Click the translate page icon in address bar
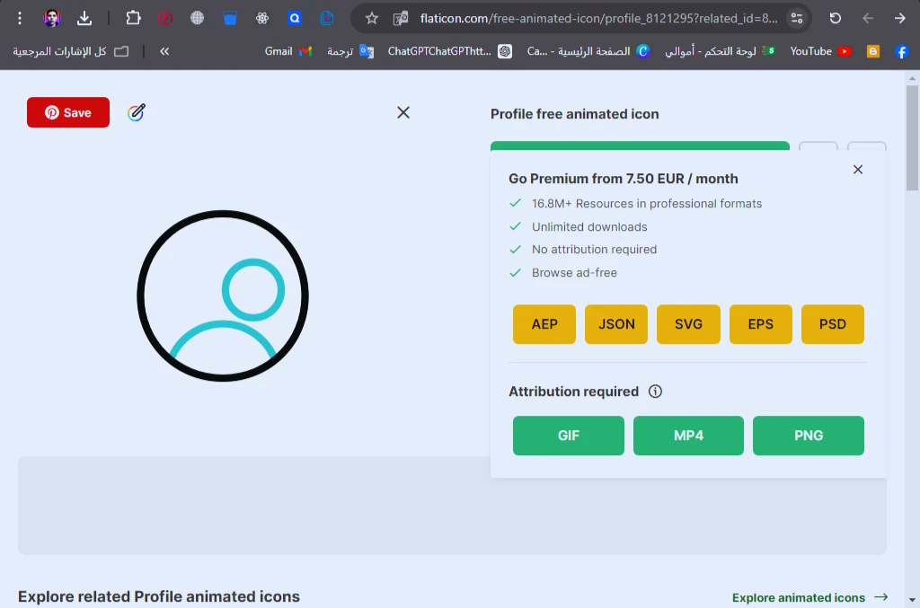The height and width of the screenshot is (608, 920). click(x=401, y=18)
